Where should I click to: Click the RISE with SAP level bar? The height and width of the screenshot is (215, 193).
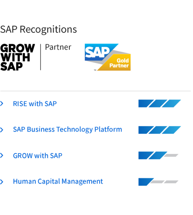(x=159, y=104)
